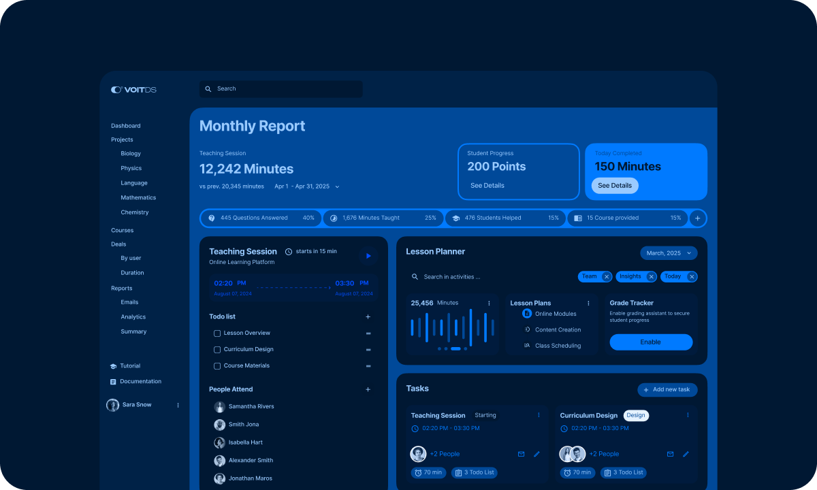Check the Curriculum Design todo checkbox

click(x=217, y=350)
